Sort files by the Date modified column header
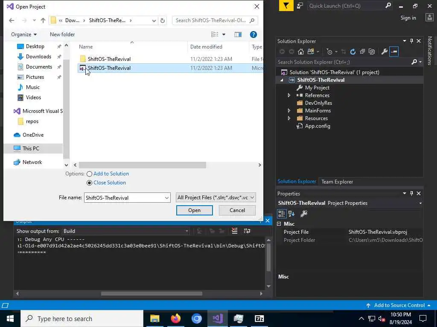Screen dimensions: 437x327 pos(206,47)
